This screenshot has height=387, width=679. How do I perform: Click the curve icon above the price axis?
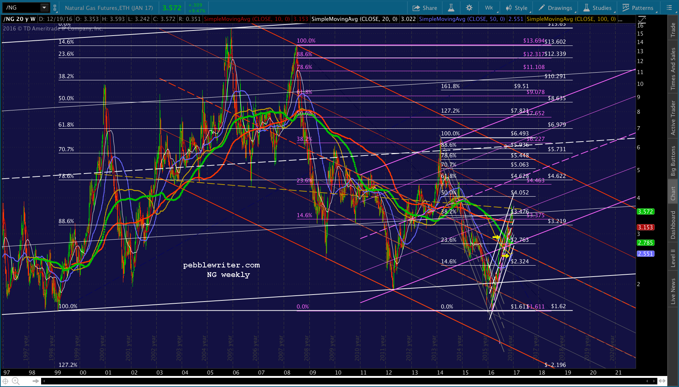(x=642, y=21)
